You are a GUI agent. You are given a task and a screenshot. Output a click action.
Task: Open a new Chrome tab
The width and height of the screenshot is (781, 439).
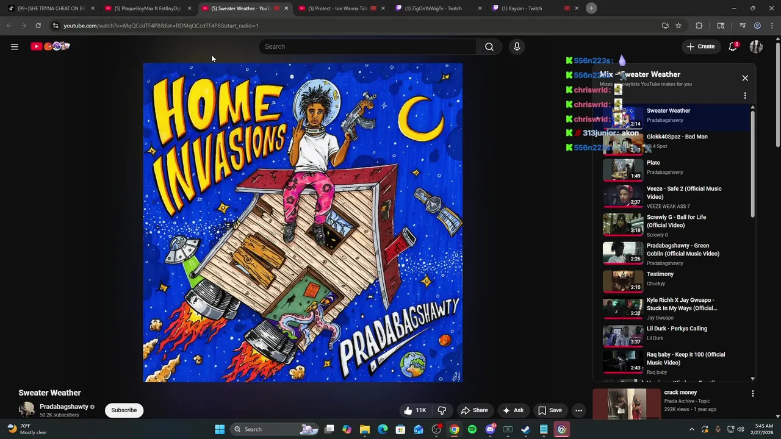pos(591,8)
